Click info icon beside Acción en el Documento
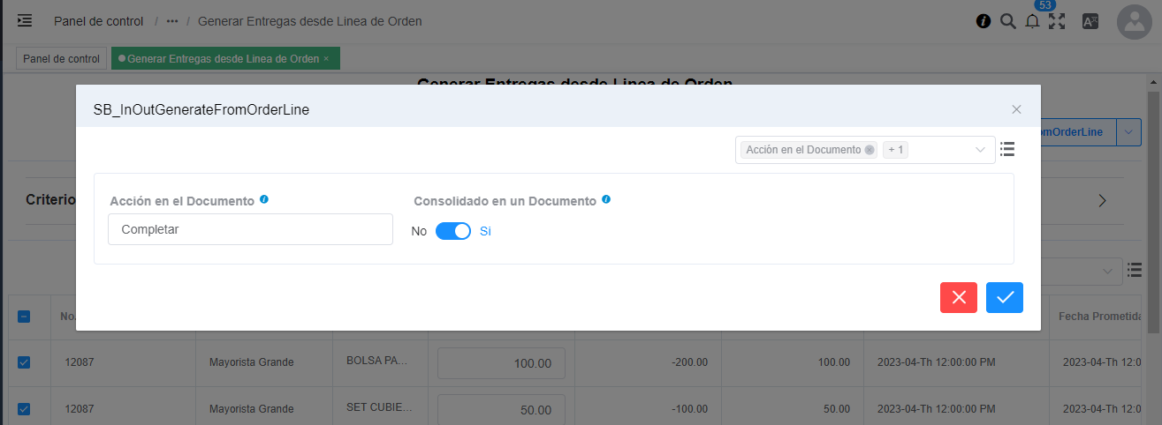Screen dimensions: 1162x425 tap(264, 200)
